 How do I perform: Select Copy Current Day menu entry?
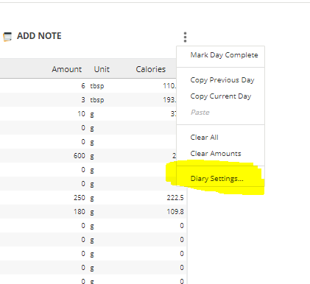(221, 96)
